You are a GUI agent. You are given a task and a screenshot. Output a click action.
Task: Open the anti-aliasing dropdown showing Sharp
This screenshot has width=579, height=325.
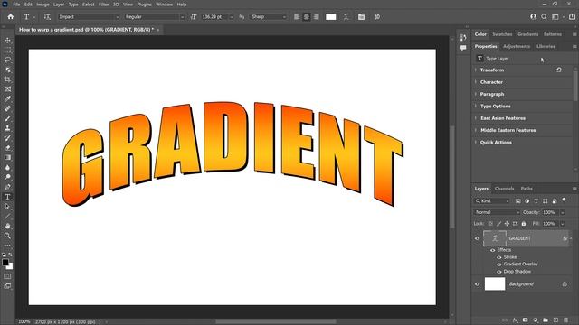coord(268,16)
